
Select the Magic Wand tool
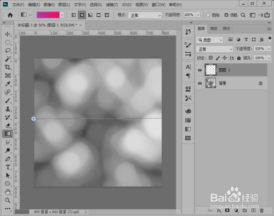coord(8,59)
